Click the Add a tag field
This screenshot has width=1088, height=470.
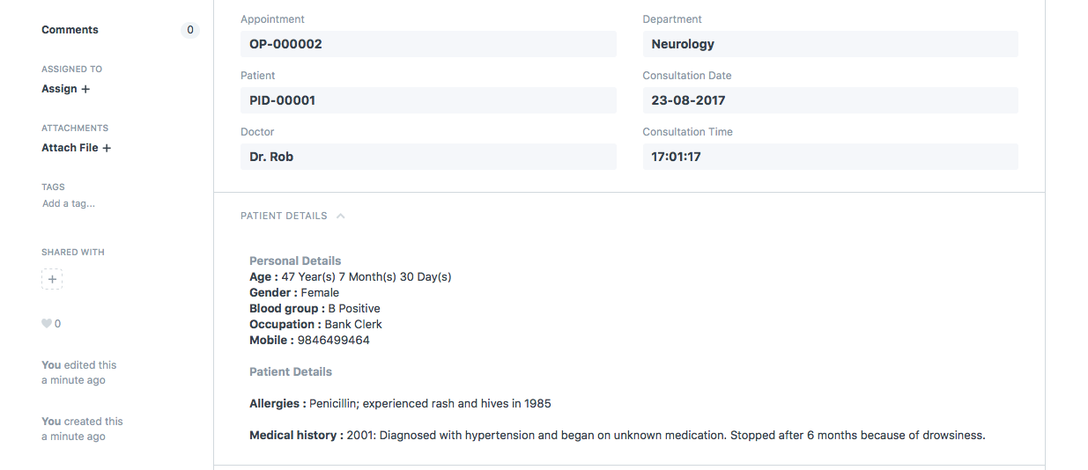69,203
